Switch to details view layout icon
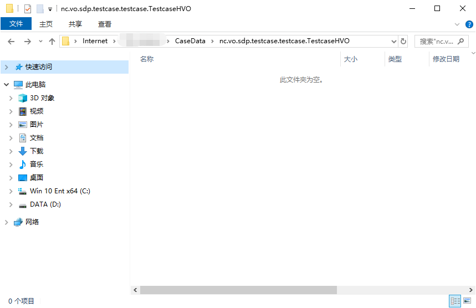This screenshot has height=308, width=476. coord(455,301)
